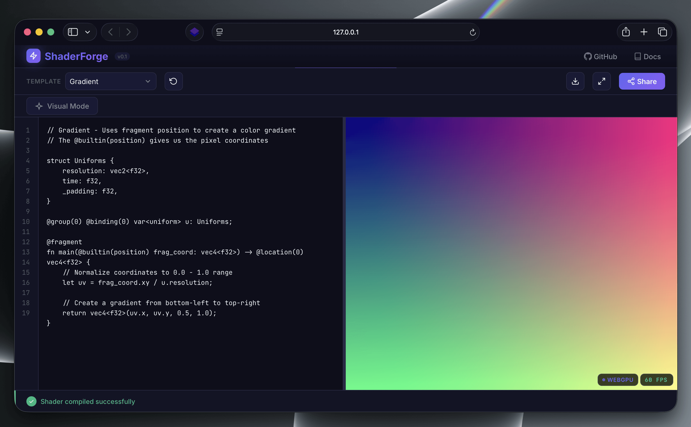Open fullscreen preview with expand icon
This screenshot has height=427, width=691.
(x=601, y=81)
